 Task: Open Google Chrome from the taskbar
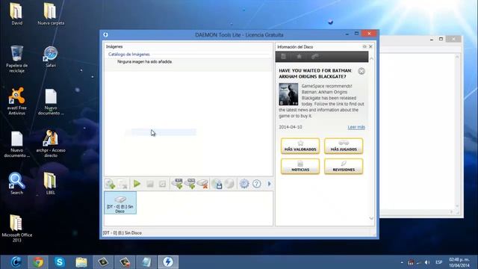38,262
